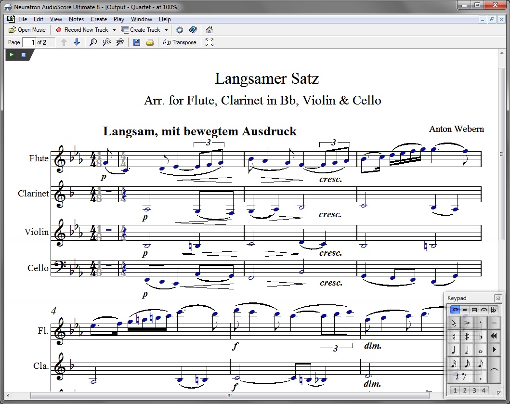Toggle the accent articulation on Keypad
510x404 pixels.
[467, 323]
